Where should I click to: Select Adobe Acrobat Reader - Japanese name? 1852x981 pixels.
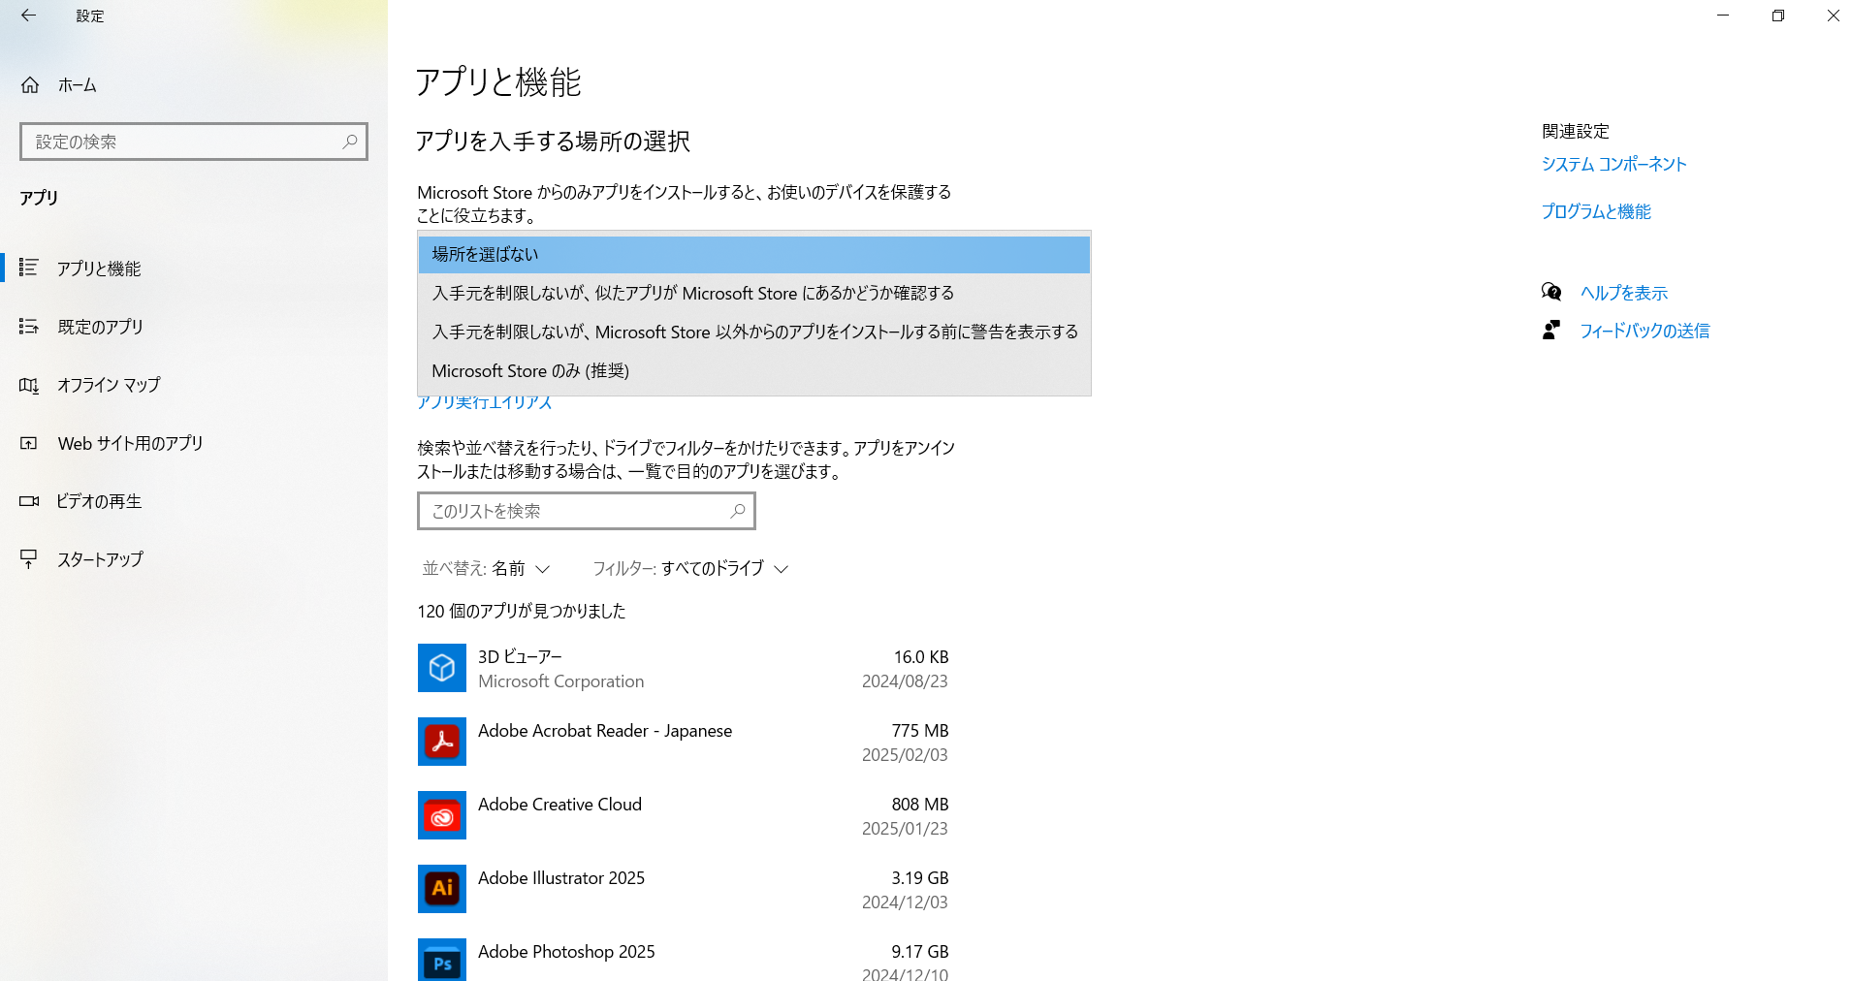coord(605,731)
